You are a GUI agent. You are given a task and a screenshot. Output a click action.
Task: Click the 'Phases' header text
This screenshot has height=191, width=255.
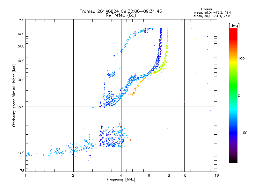206,9
